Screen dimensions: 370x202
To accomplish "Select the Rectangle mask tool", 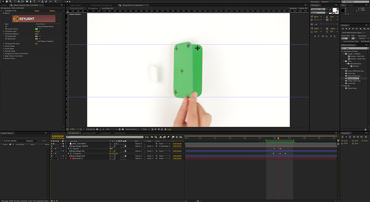I will coord(27,2).
